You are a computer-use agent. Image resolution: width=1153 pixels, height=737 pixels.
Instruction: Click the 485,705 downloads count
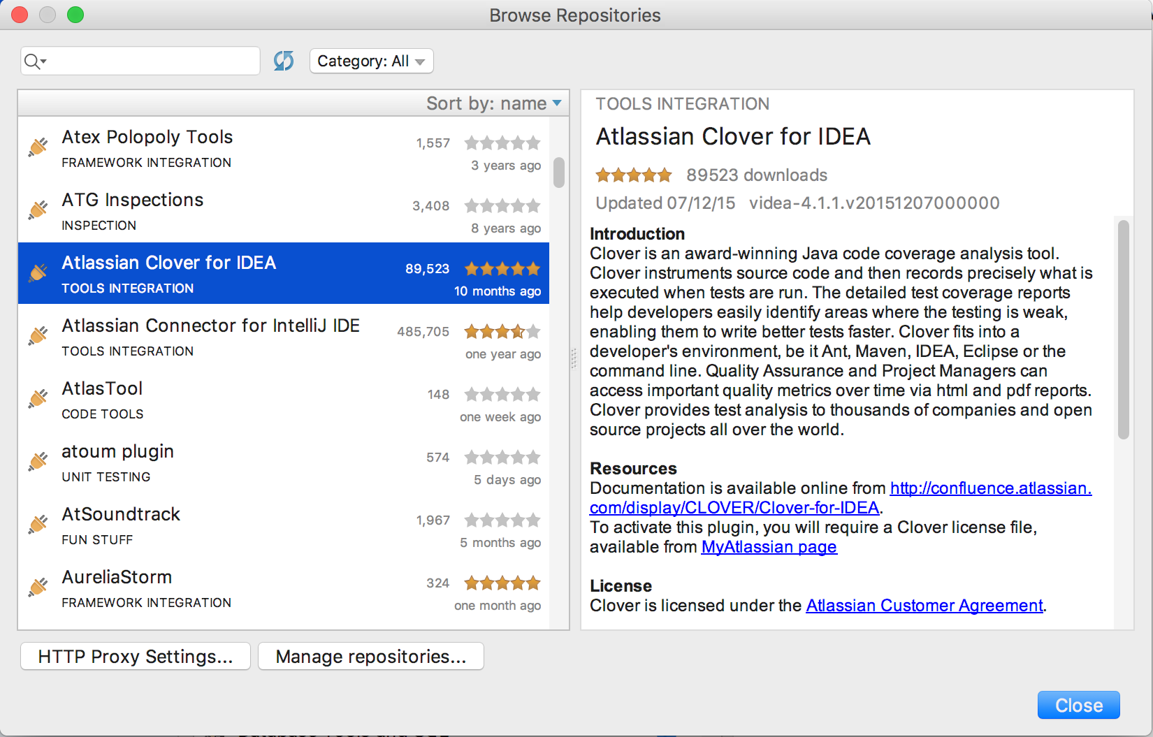[423, 332]
